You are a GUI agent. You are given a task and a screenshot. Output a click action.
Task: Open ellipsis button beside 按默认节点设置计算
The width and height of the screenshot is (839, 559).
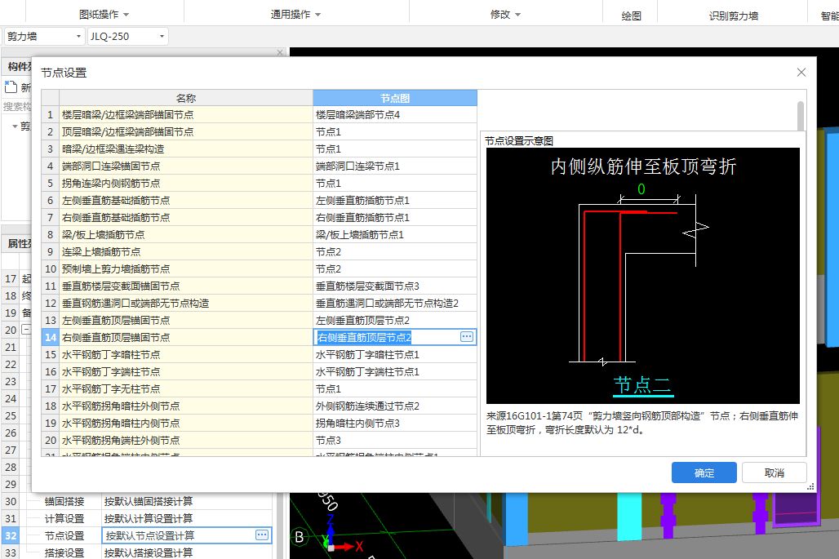262,535
